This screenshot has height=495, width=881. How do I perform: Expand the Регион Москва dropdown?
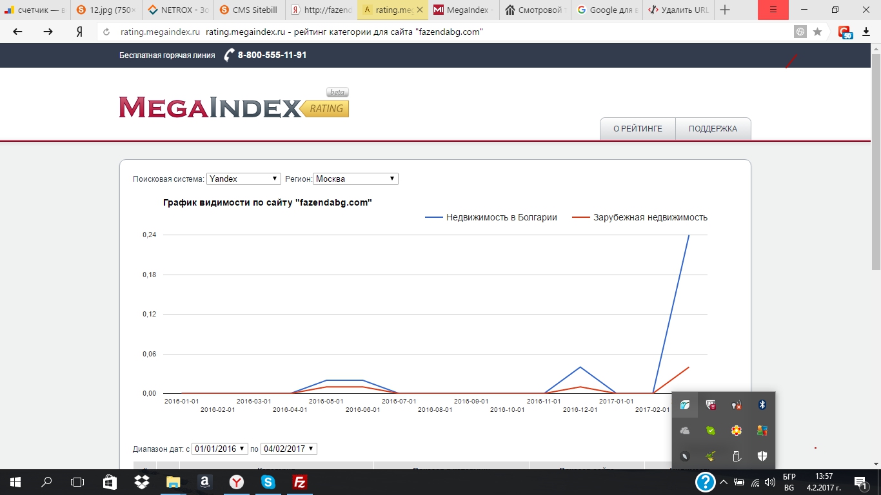pos(355,179)
